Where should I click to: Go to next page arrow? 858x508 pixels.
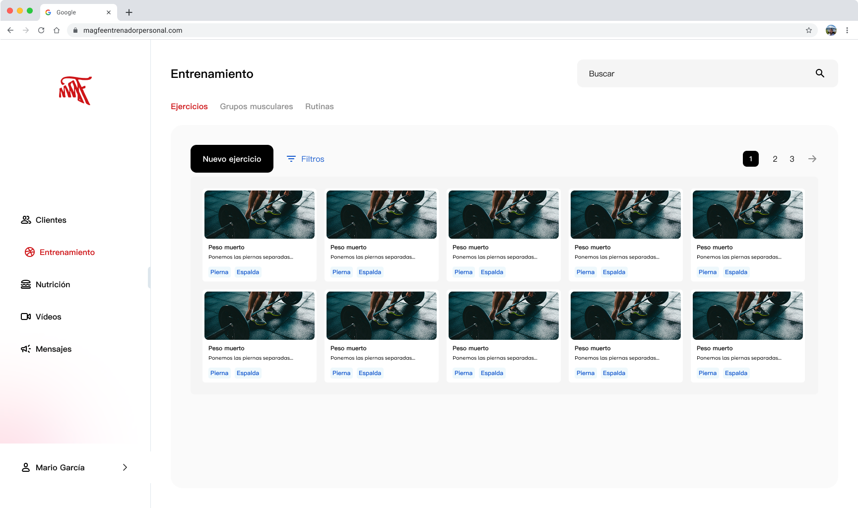pyautogui.click(x=812, y=159)
